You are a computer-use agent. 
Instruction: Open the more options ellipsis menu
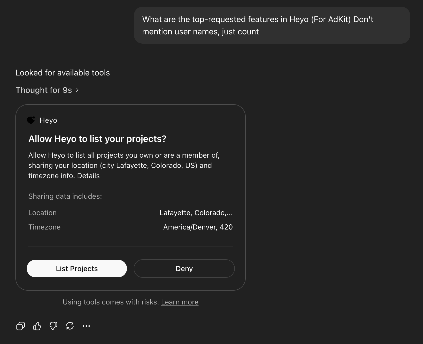(86, 326)
